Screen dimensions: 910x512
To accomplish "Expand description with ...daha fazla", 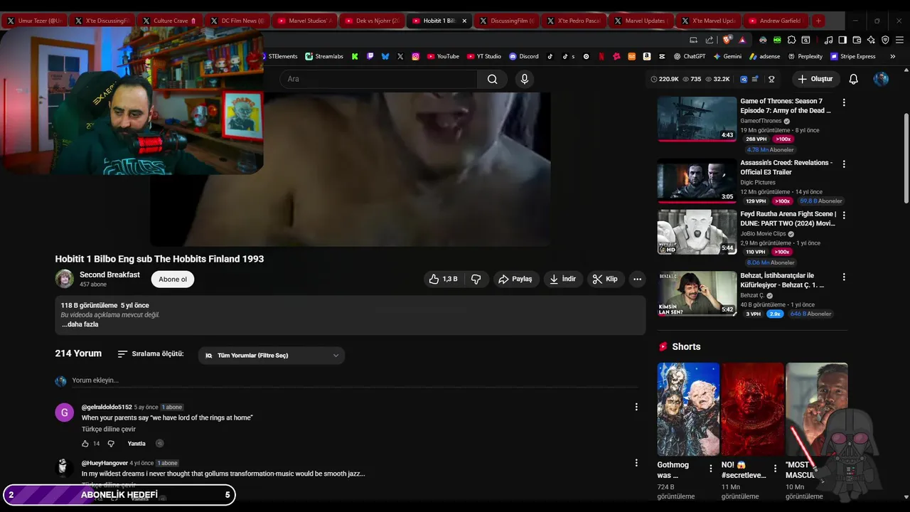I will pyautogui.click(x=80, y=324).
